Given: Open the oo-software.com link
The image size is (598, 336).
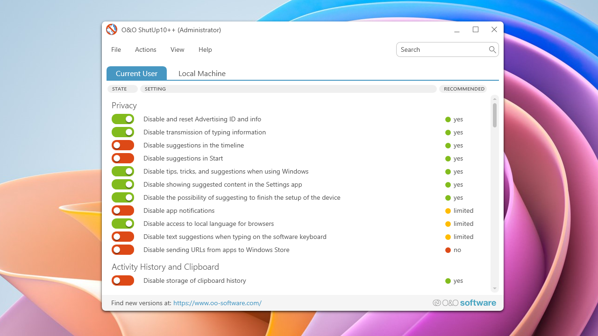Looking at the screenshot, I should [x=217, y=303].
